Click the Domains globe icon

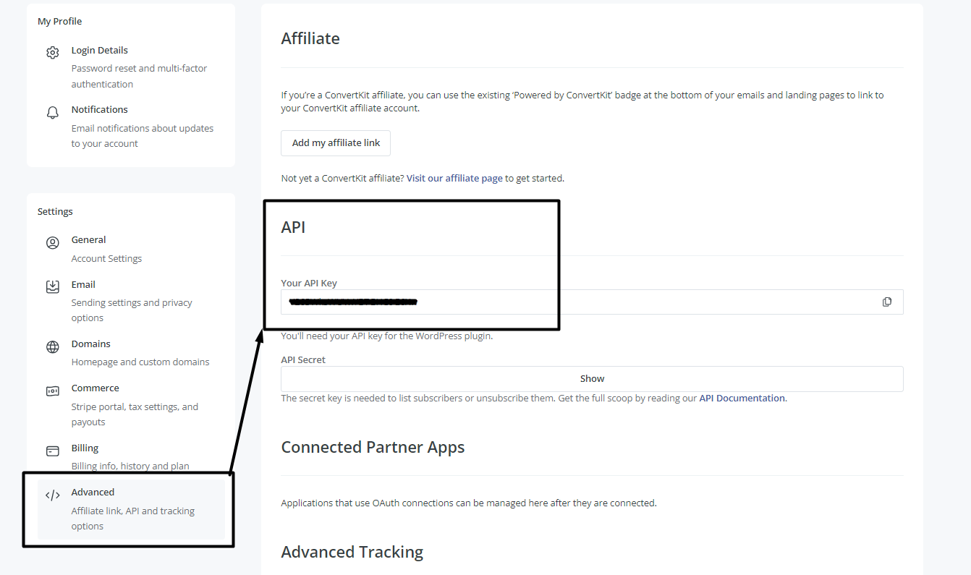pos(52,347)
